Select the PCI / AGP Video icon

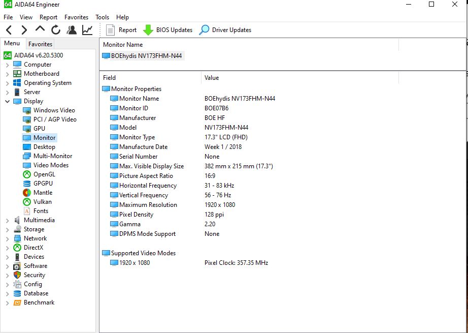(x=27, y=119)
